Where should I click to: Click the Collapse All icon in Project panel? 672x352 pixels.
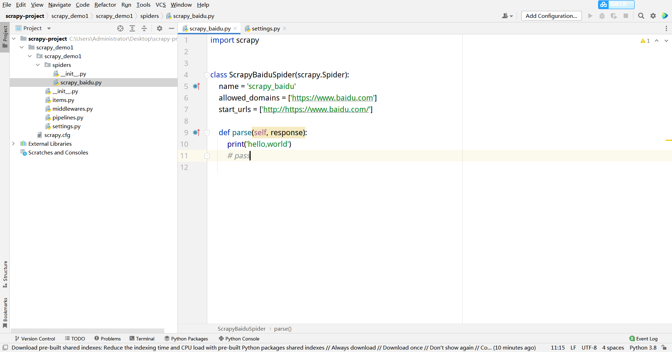click(144, 28)
